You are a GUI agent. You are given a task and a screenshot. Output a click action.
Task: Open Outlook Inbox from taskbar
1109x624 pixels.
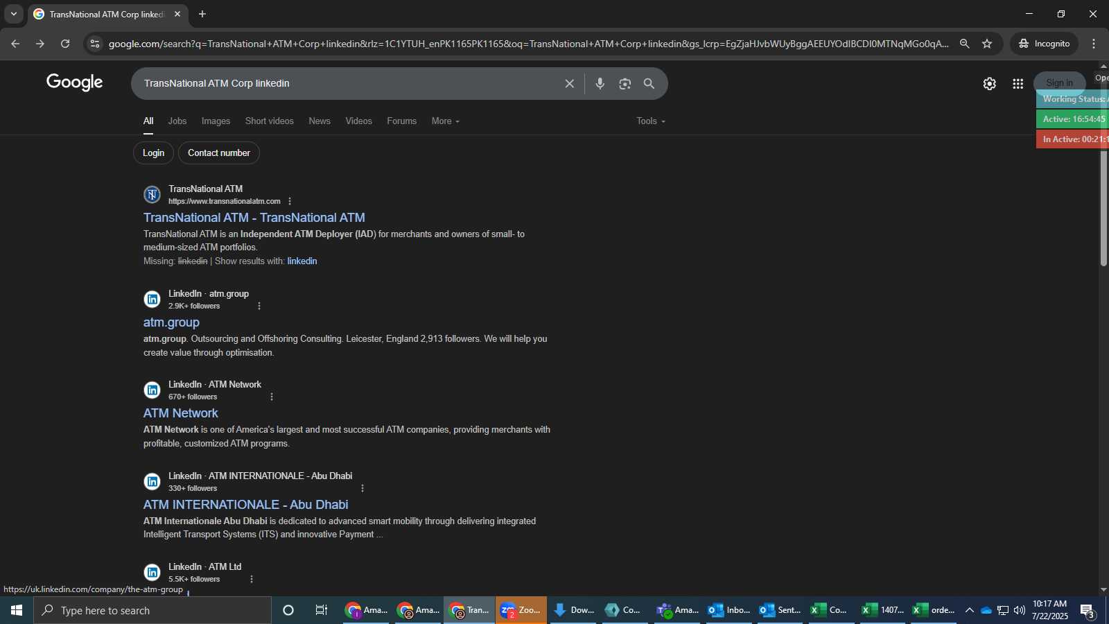pos(728,610)
